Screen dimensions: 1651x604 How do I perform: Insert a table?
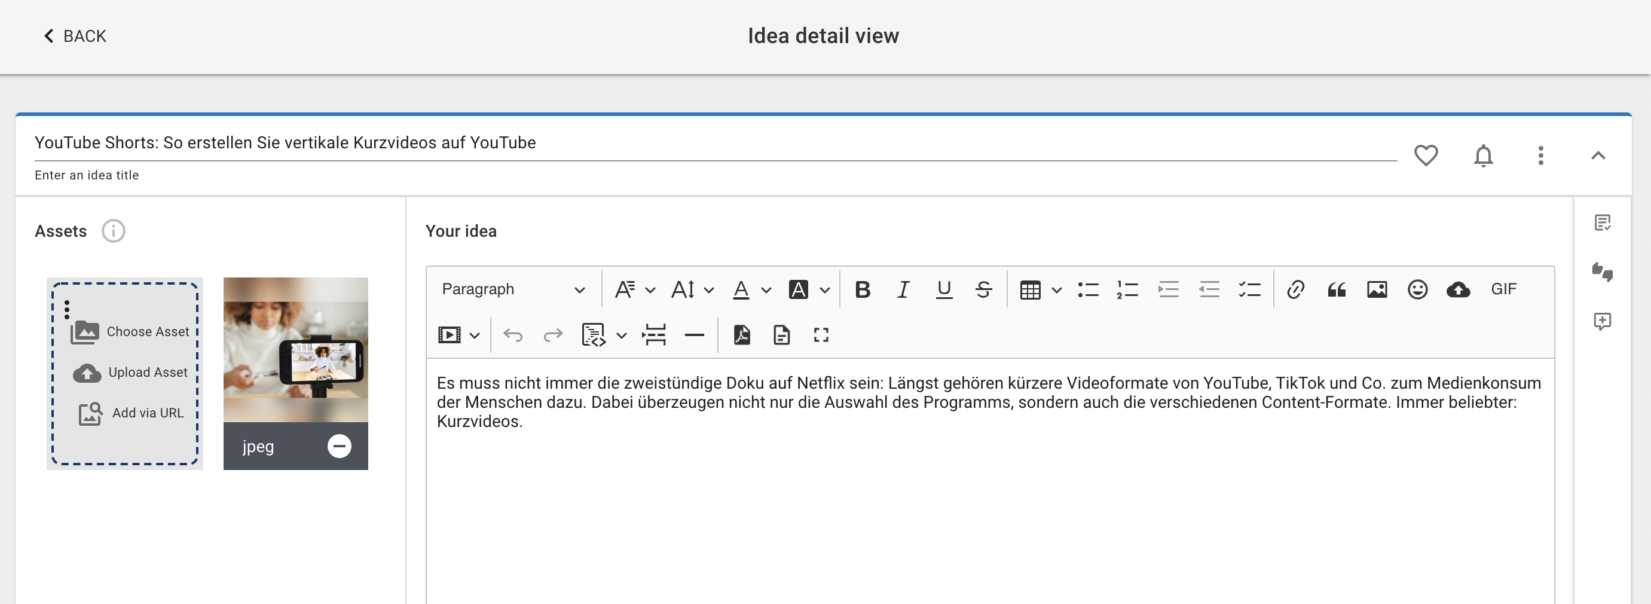[1030, 290]
